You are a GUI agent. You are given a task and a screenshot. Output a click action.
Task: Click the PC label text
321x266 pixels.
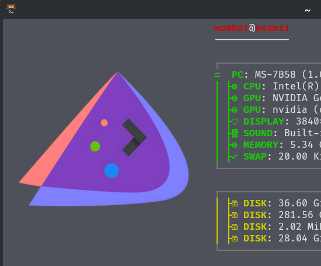click(x=238, y=75)
